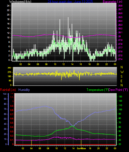Click the 0.9 value on rainfall axis
The image size is (129, 152).
tap(12, 106)
